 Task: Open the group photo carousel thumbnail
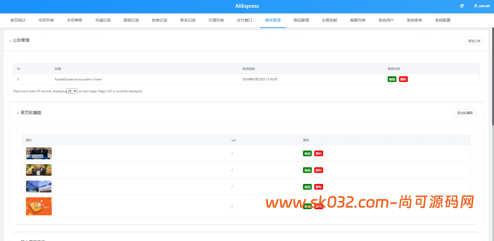pos(39,153)
